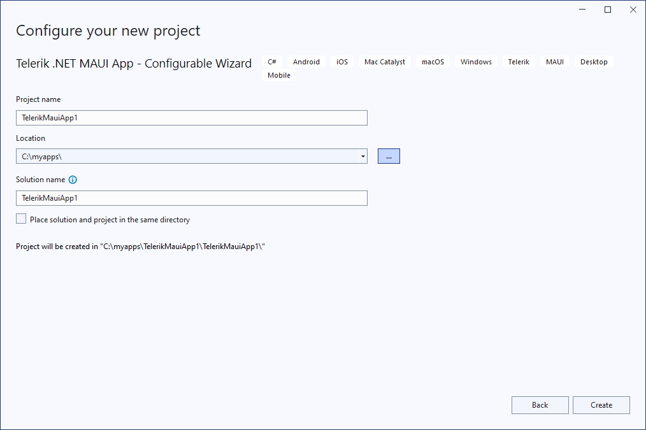646x430 pixels.
Task: Select the MAUI tag
Action: tap(554, 61)
